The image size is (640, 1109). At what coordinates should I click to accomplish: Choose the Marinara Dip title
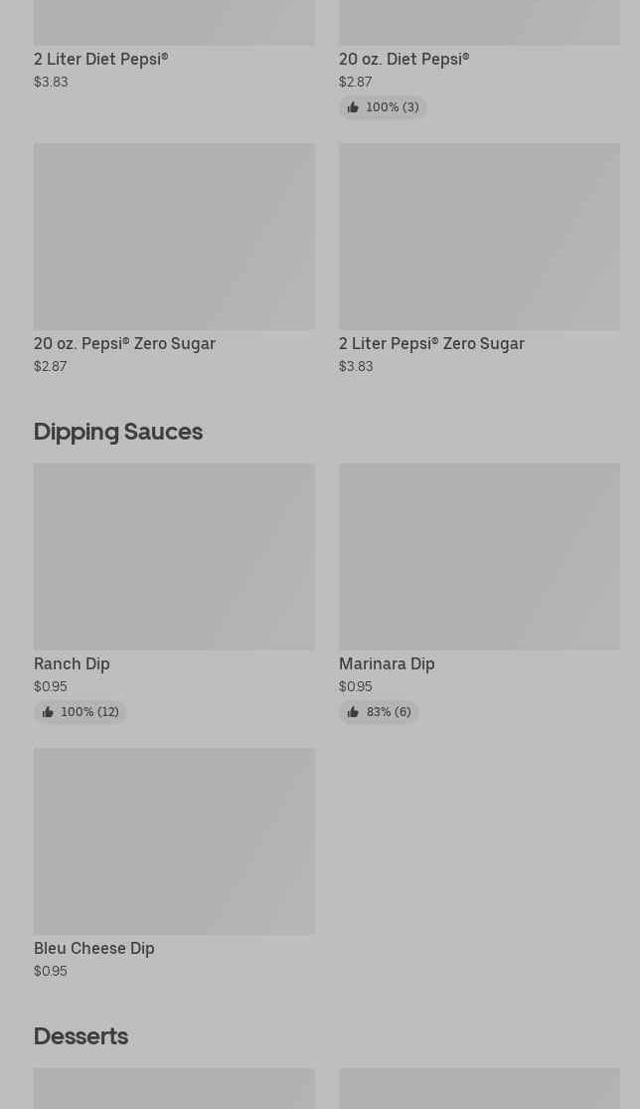(388, 664)
